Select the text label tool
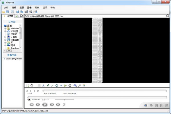Viewport: 171px width, 114px height. (43, 86)
